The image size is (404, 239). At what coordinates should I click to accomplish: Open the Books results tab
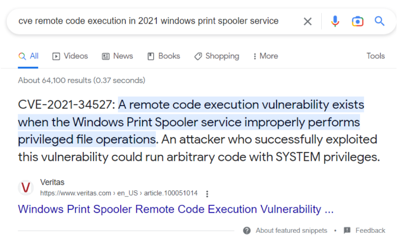point(163,56)
